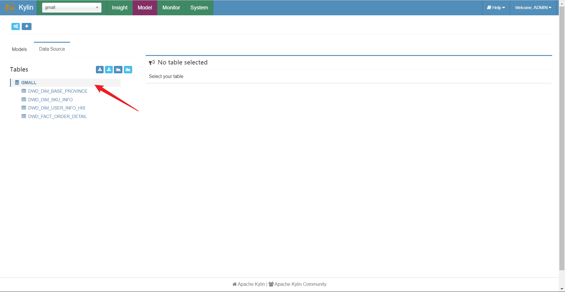Click the Kylin logo in the header
This screenshot has width=565, height=292.
click(x=19, y=7)
